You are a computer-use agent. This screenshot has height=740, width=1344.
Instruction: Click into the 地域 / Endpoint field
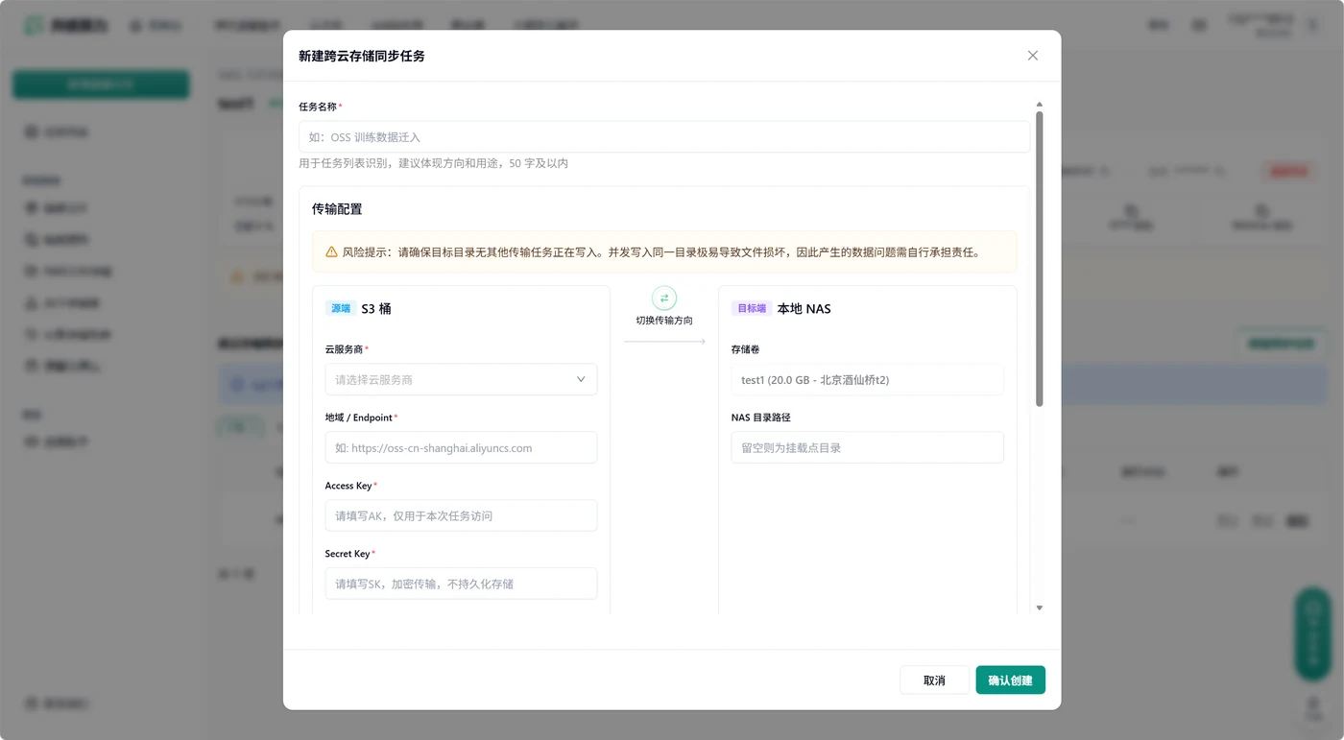coord(461,447)
